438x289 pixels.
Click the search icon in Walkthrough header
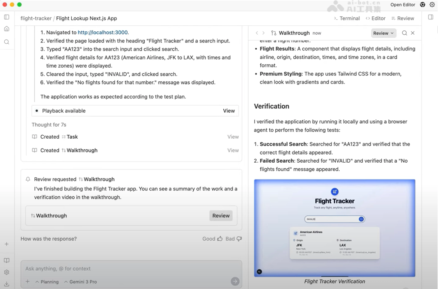404,33
